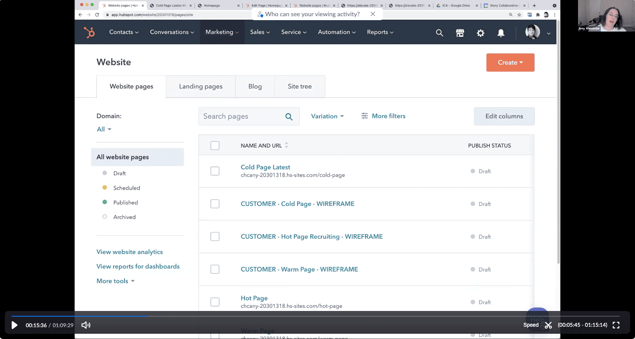Open the HubSpot Marketplace icon
Image resolution: width=635 pixels, height=339 pixels.
click(460, 32)
